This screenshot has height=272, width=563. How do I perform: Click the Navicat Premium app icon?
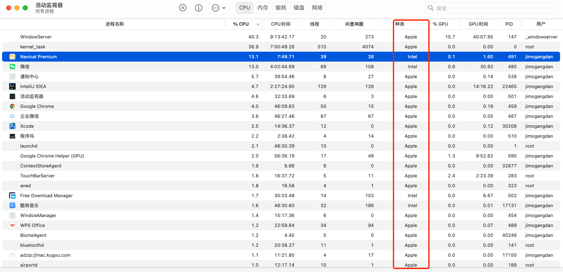[x=12, y=57]
